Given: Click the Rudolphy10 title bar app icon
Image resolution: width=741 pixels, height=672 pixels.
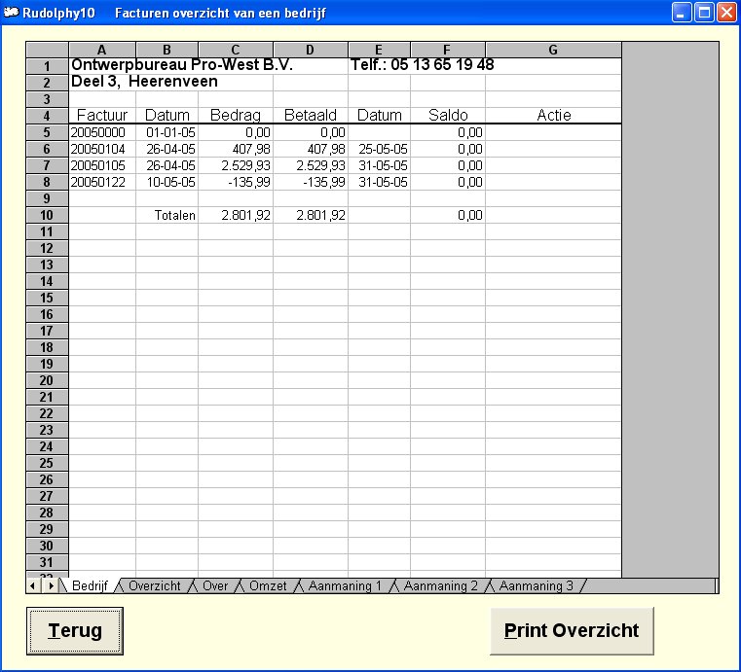Looking at the screenshot, I should [11, 13].
